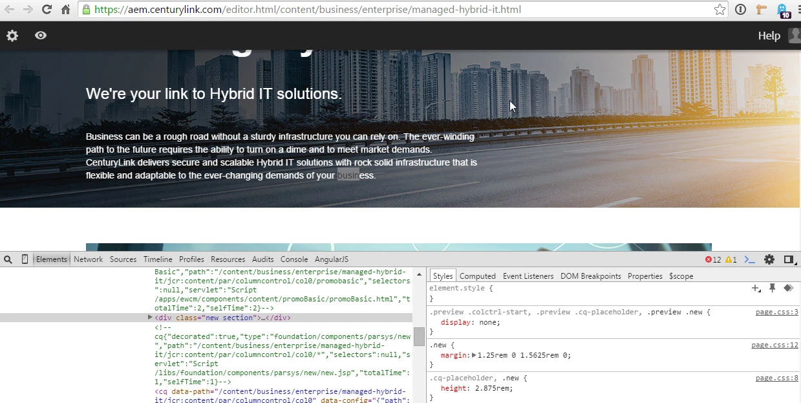Toggle DevTools device mode phone icon
This screenshot has width=801, height=403.
(25, 259)
